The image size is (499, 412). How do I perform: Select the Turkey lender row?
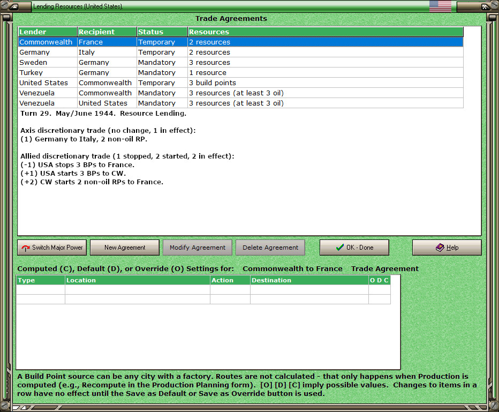click(x=240, y=72)
